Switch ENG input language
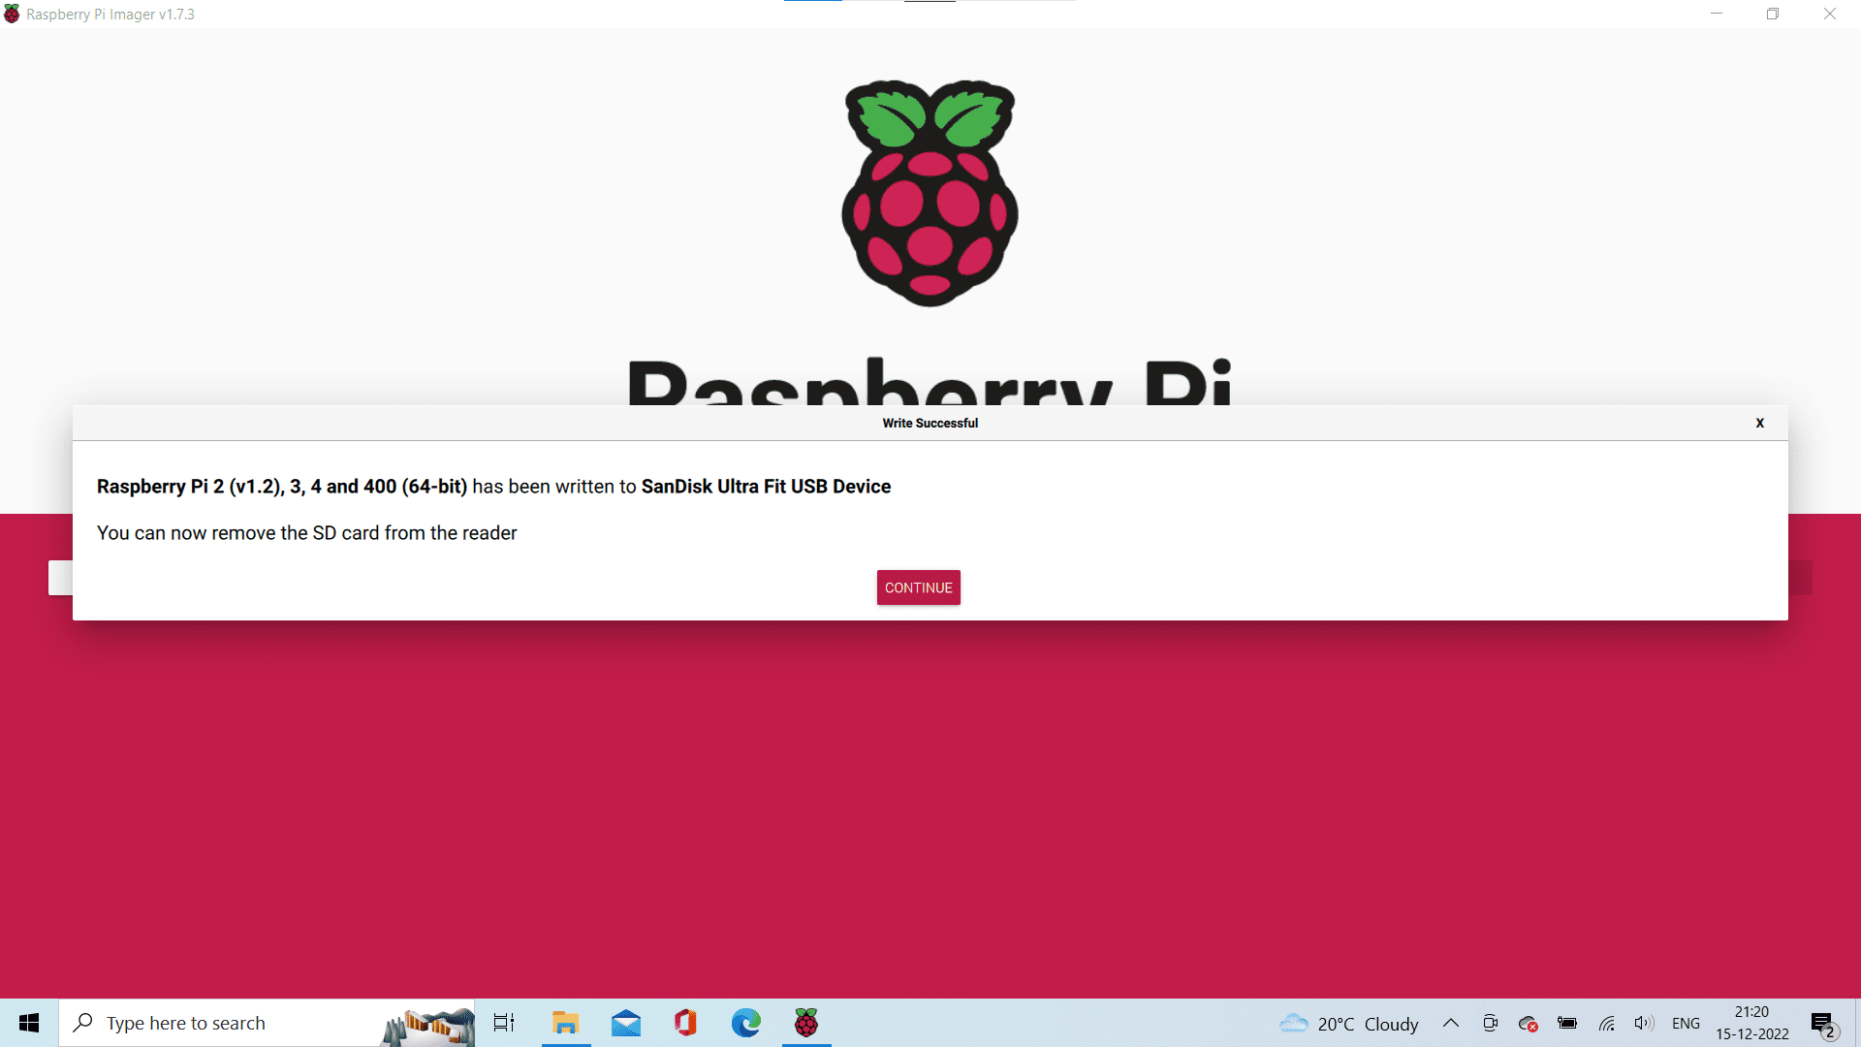Screen dimensions: 1861x1047 [x=1686, y=1024]
